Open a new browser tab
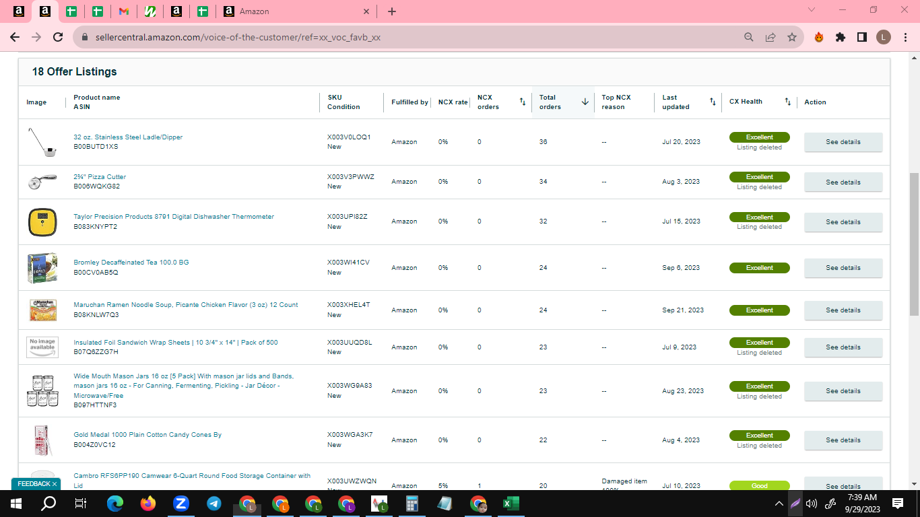 point(392,11)
